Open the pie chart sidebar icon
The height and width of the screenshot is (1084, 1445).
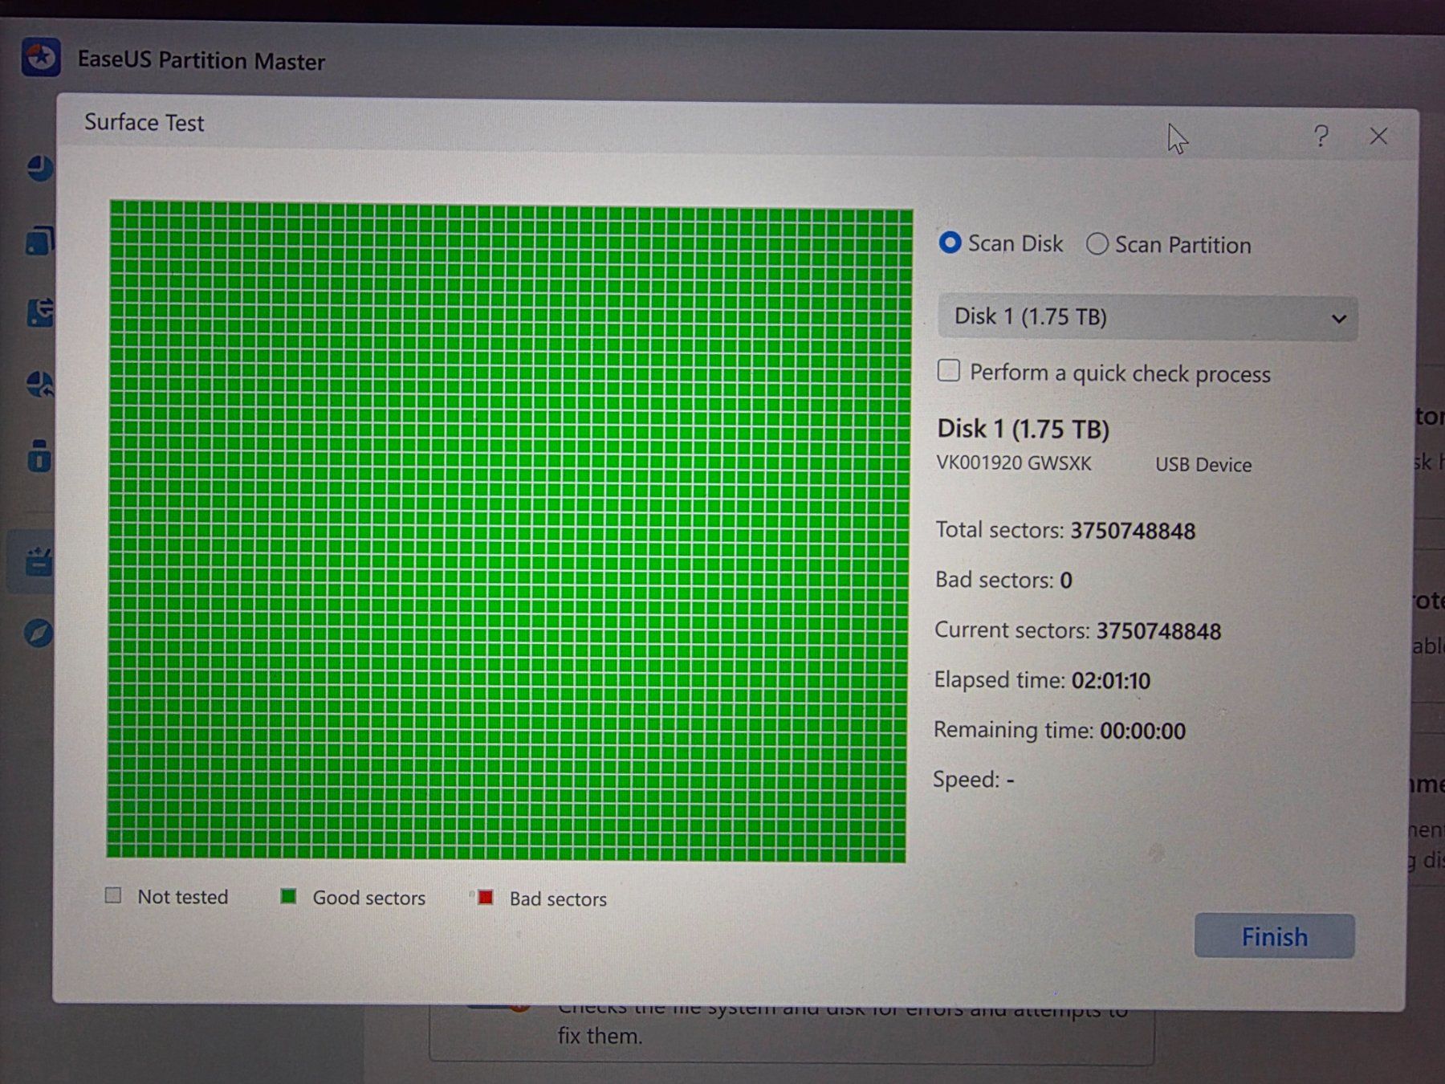[39, 169]
